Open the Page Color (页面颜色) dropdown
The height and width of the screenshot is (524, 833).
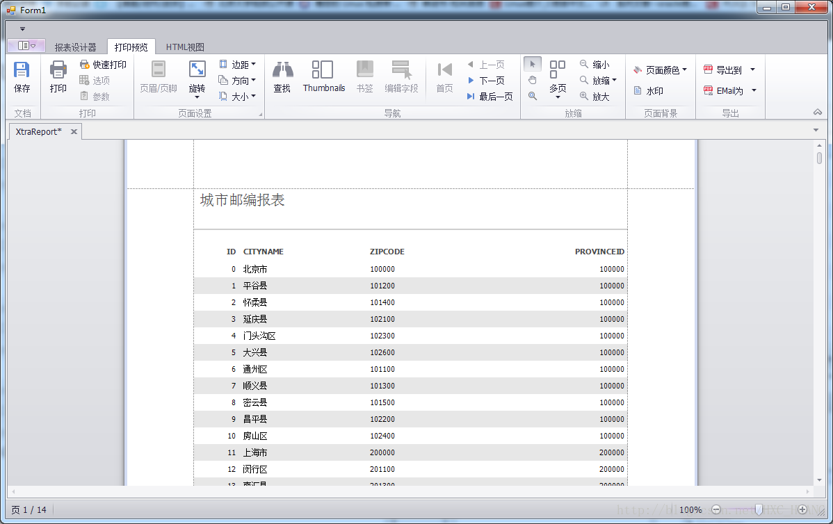click(661, 70)
